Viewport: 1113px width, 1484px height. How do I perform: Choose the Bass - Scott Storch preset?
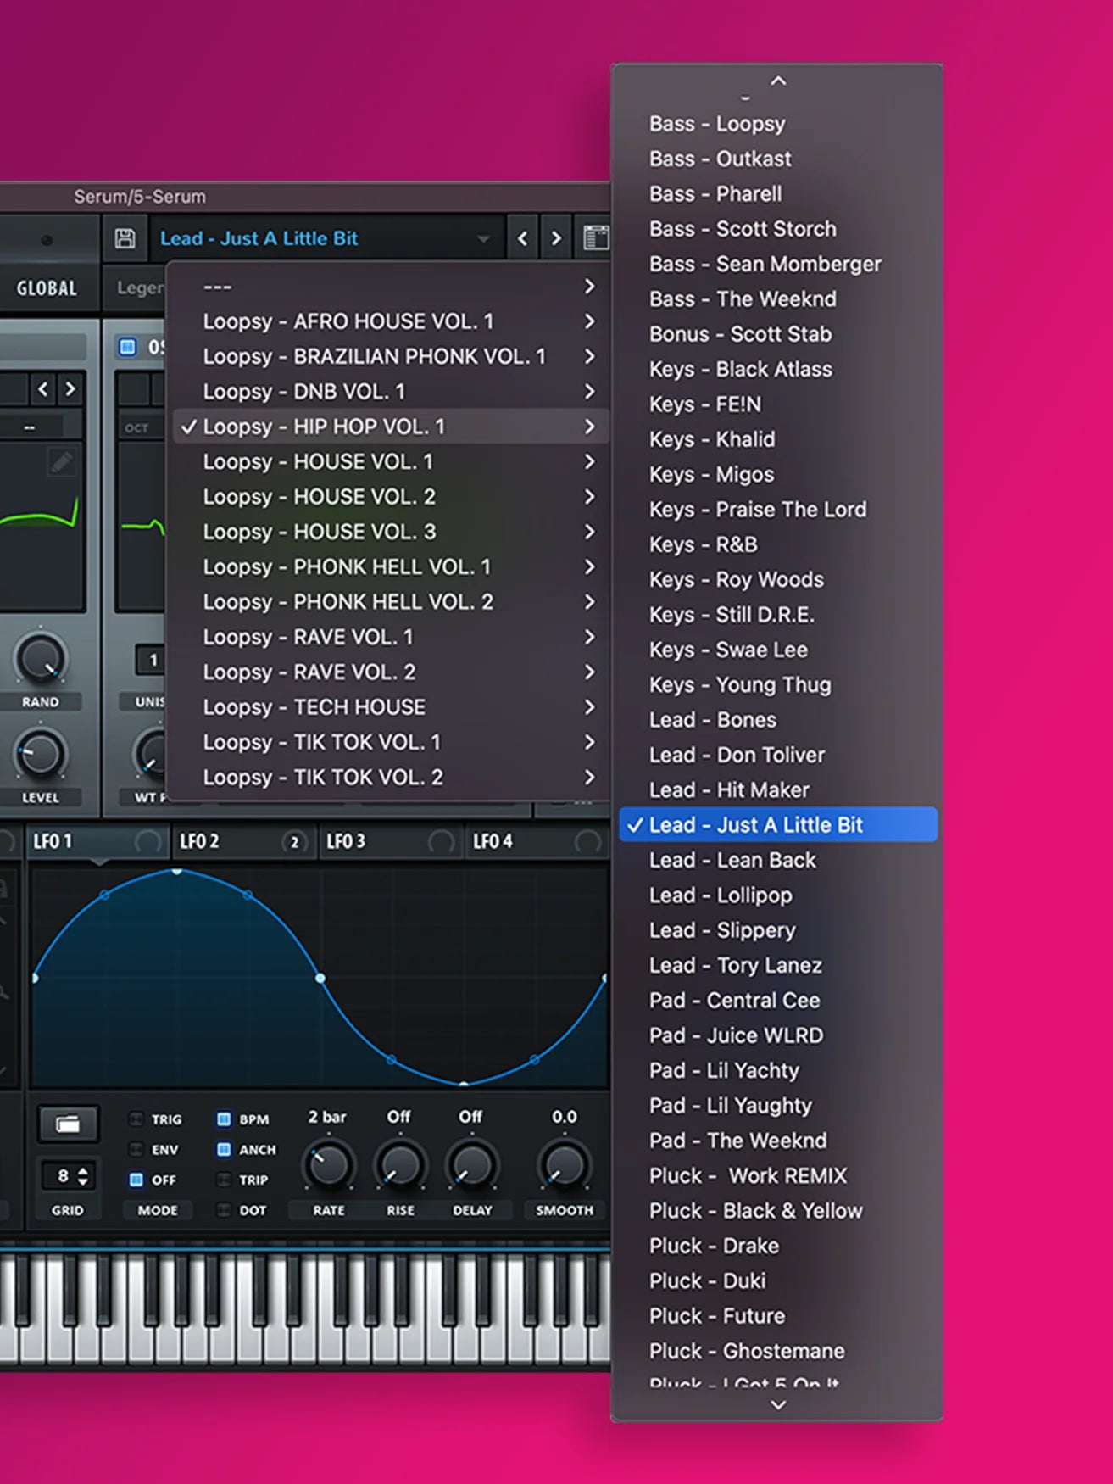(778, 229)
